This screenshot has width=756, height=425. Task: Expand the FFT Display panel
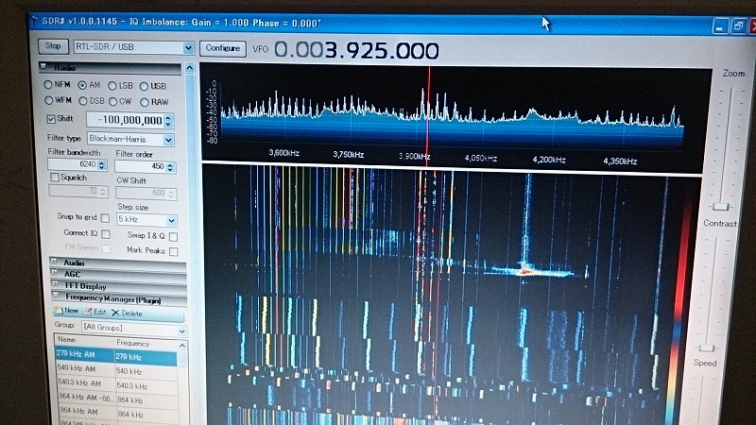coord(118,286)
